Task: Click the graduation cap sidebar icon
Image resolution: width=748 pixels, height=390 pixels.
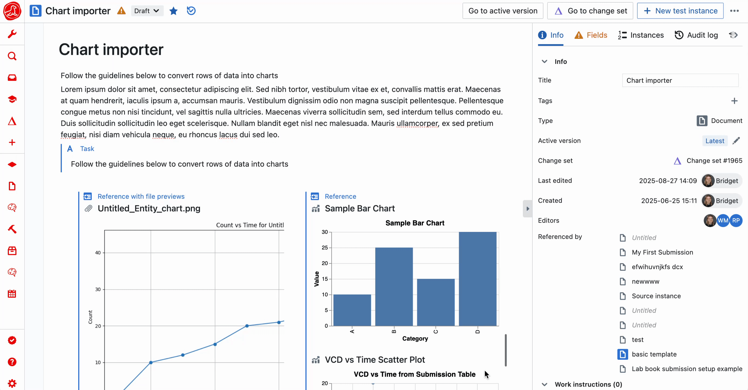Action: [x=12, y=99]
